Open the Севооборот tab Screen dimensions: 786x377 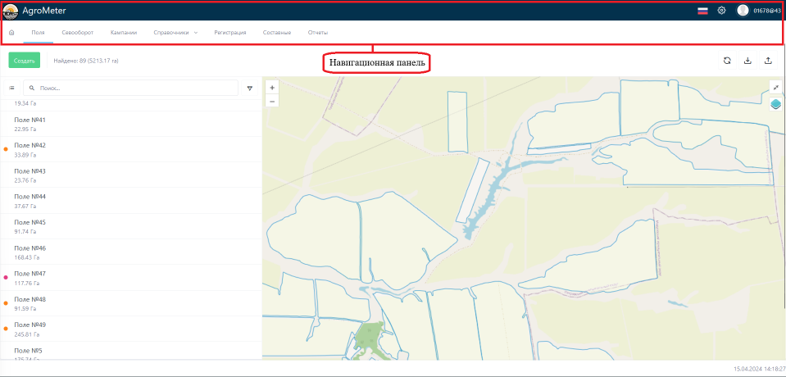(77, 33)
